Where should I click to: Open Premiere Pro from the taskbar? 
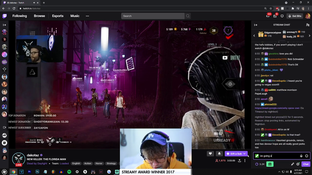point(29,172)
